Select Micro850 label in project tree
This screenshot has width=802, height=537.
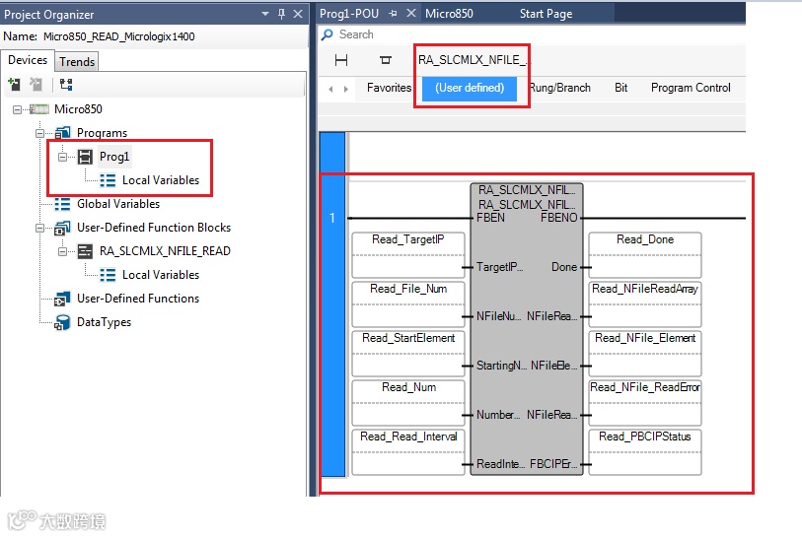tap(78, 108)
